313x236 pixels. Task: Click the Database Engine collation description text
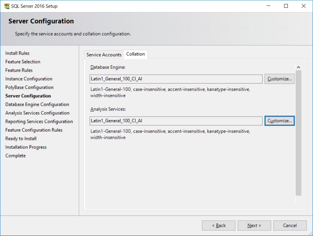coord(170,92)
